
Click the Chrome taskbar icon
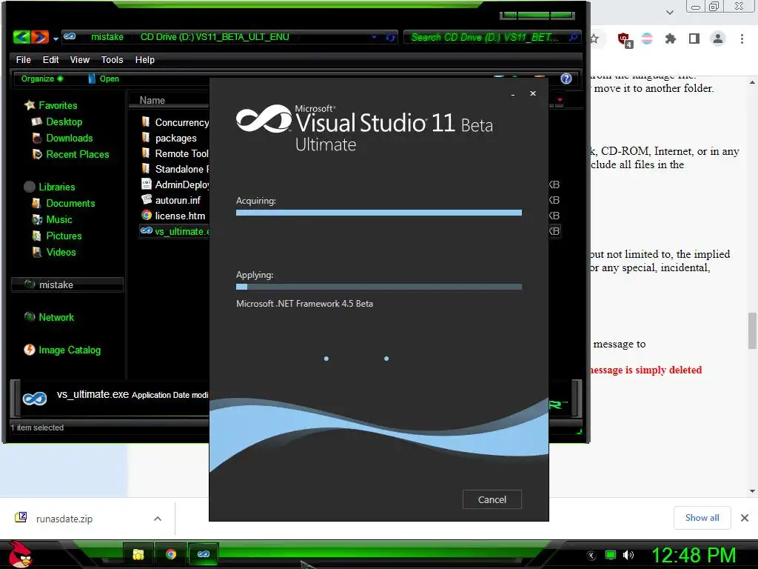[x=171, y=554]
